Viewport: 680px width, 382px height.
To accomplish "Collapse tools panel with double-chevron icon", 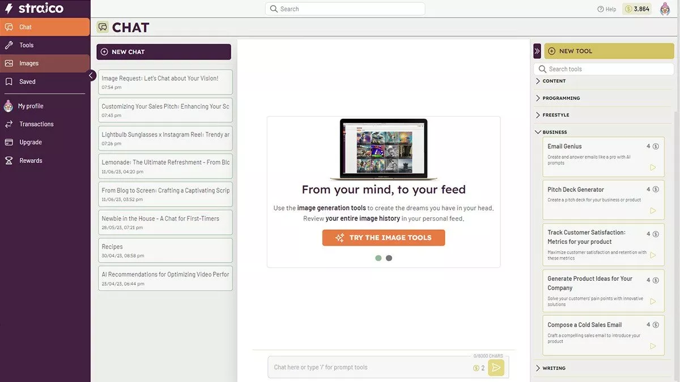I will tap(537, 51).
